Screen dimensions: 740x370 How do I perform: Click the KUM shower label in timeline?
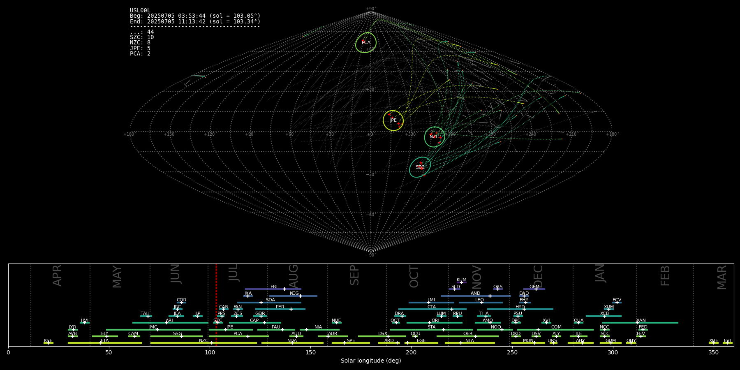click(462, 280)
